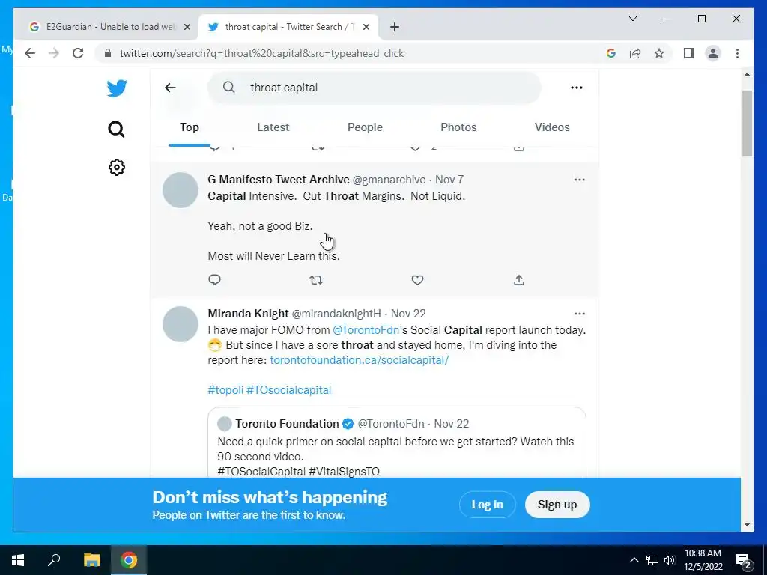
Task: Reply to the G Manifesto tweet
Action: pos(214,280)
